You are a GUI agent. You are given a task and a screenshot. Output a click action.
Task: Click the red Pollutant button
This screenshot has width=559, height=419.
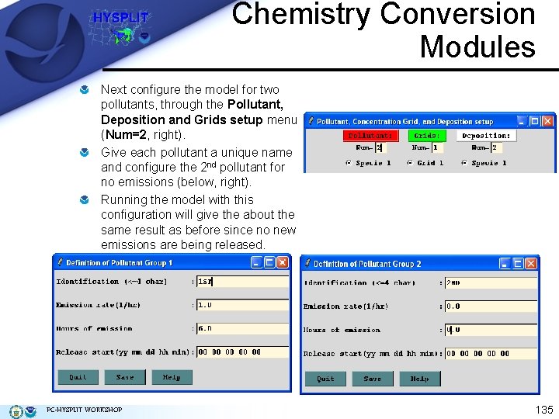[371, 136]
